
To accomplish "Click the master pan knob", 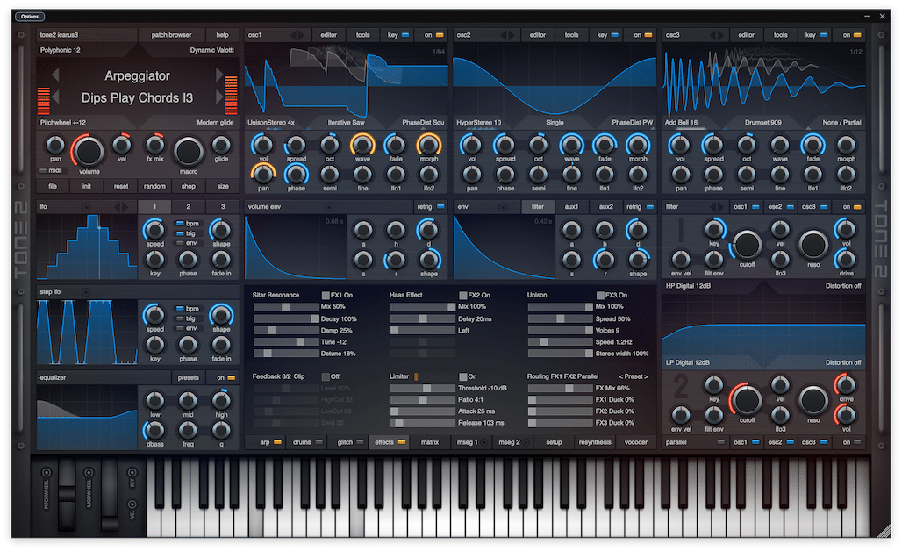I will coord(55,145).
